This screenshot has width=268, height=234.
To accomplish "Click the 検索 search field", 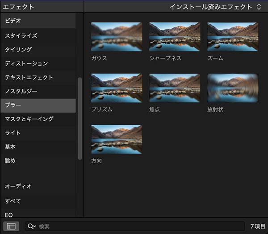I will [x=135, y=226].
